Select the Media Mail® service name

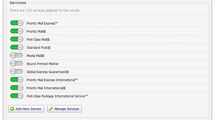35,56
